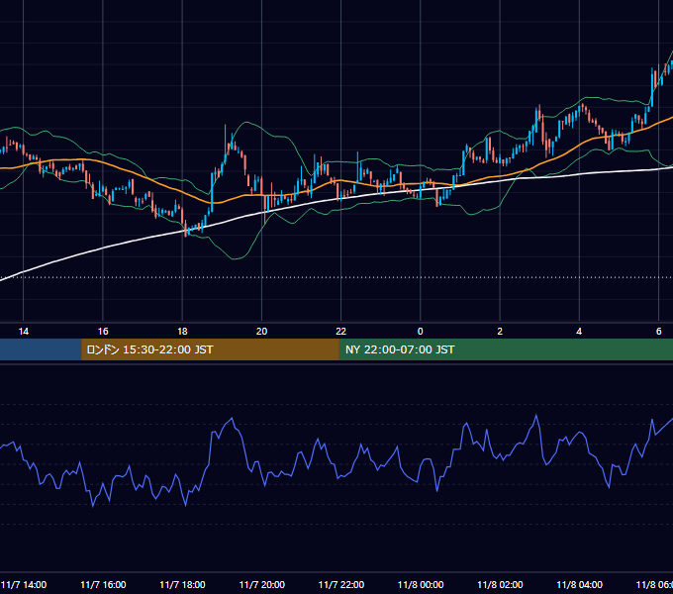This screenshot has height=594, width=673.
Task: Click the 11/7 18:00 date label
Action: [x=182, y=584]
